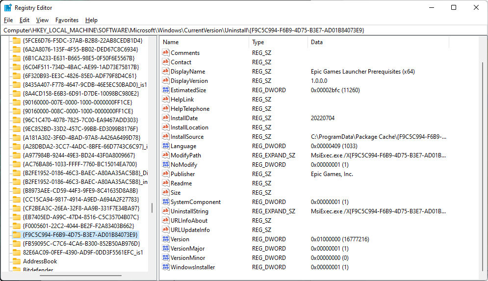Select the URLUpdateInfo value name
Image resolution: width=488 pixels, height=281 pixels.
coord(190,230)
